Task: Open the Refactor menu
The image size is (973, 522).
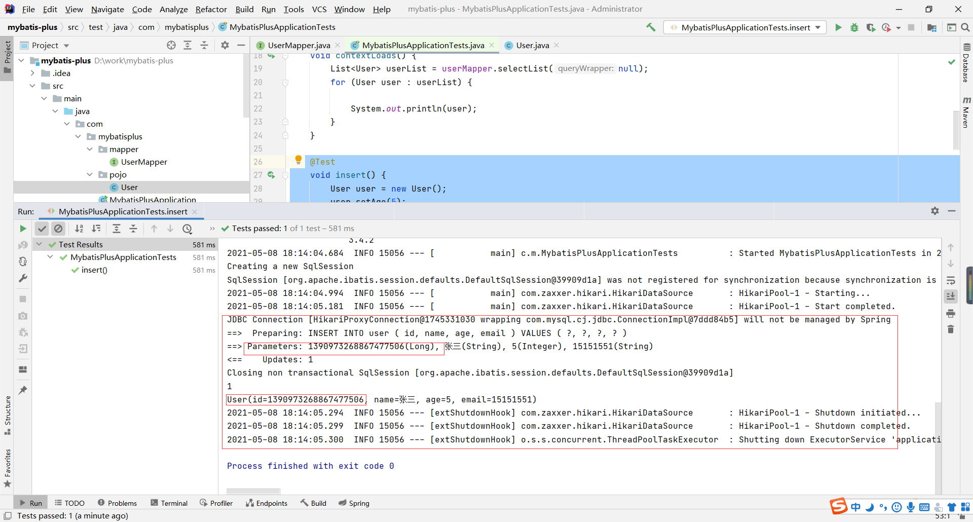Action: 211,9
